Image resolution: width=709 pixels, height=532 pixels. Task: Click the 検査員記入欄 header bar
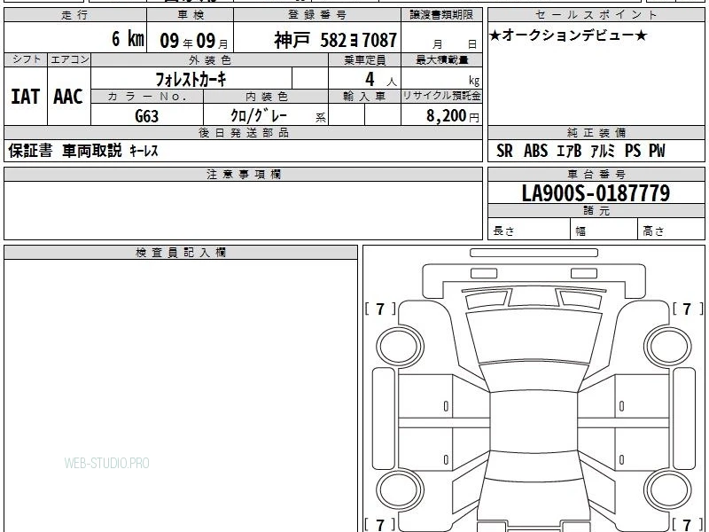click(x=181, y=253)
